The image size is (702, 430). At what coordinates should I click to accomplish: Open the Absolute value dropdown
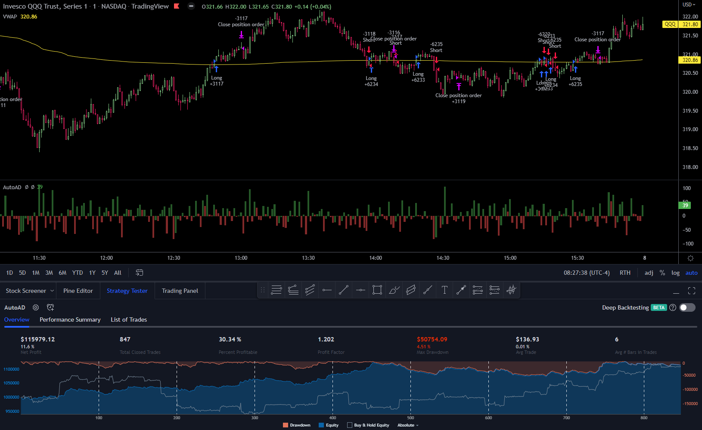[408, 425]
